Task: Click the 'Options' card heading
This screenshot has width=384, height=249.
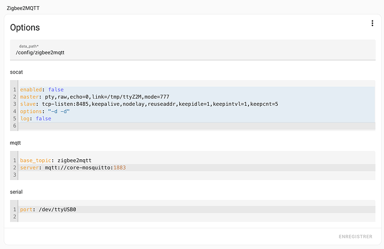Action: point(24,27)
